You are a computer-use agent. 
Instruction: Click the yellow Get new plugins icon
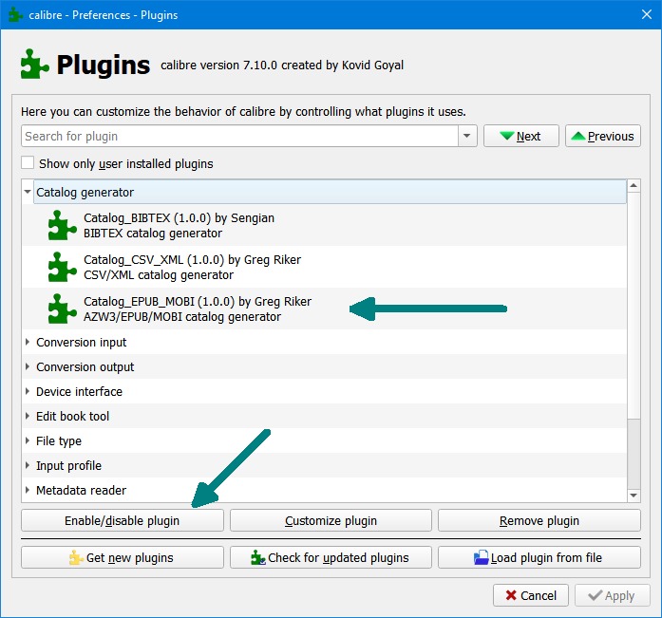pos(76,557)
